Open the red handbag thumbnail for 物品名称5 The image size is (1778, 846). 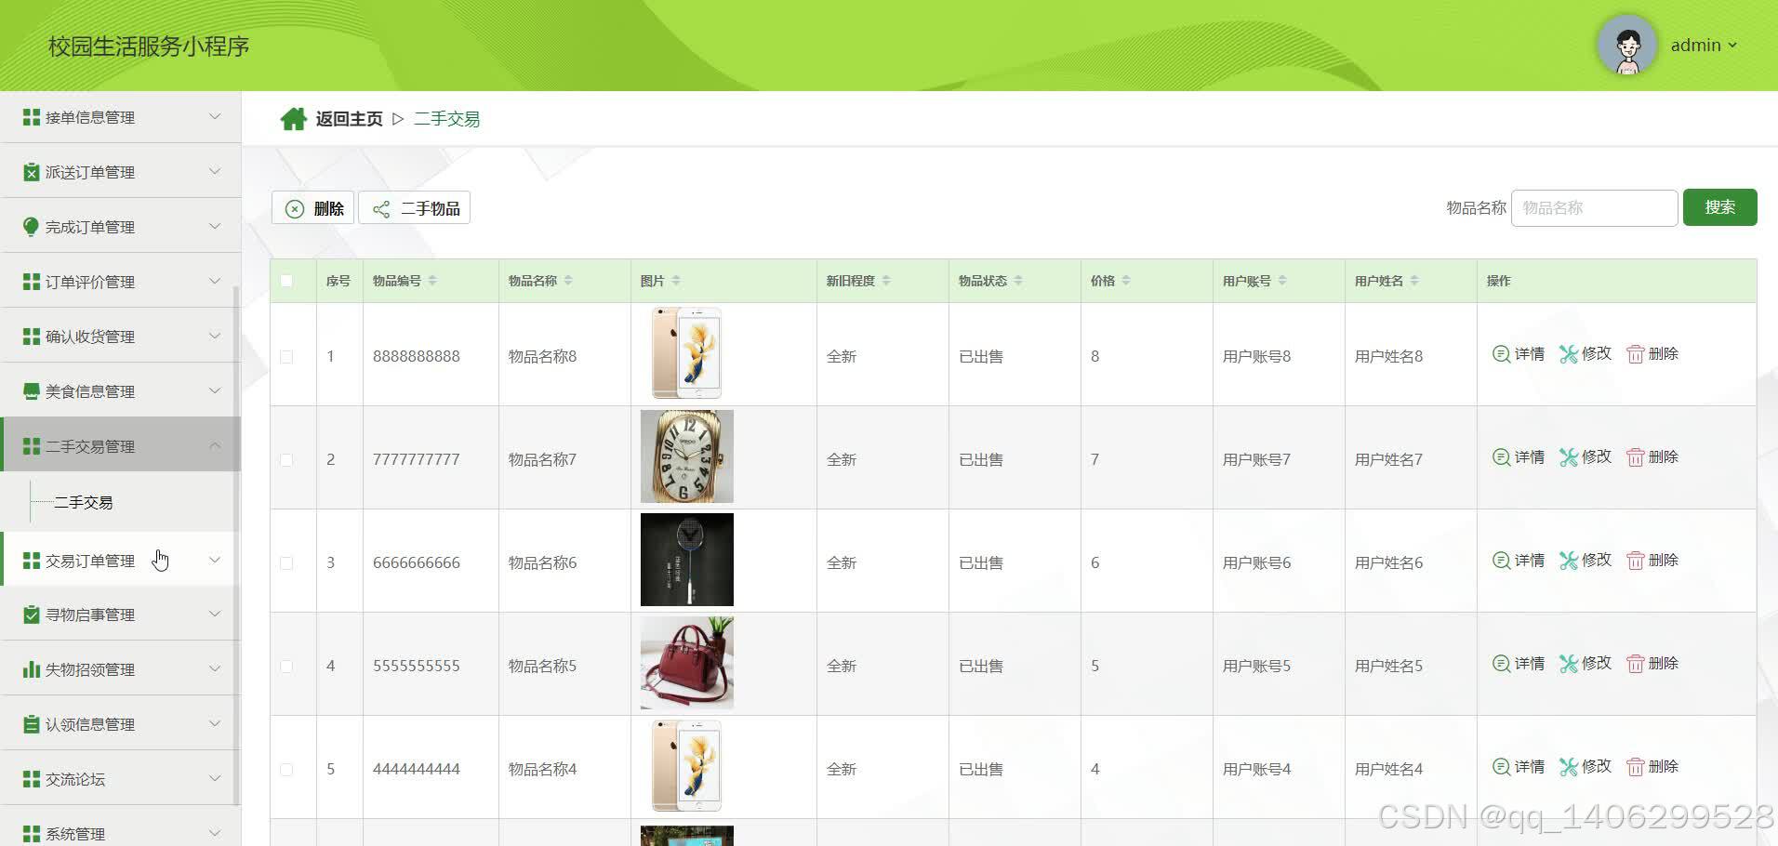687,663
